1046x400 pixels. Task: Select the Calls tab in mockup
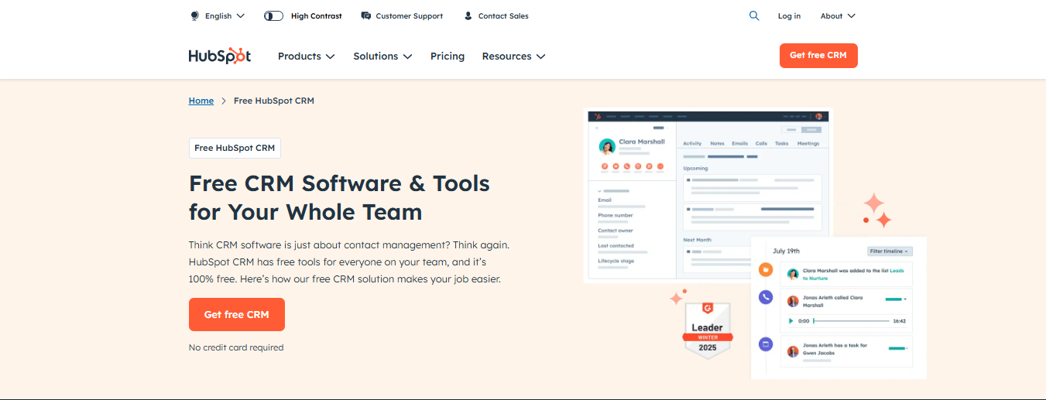[762, 143]
